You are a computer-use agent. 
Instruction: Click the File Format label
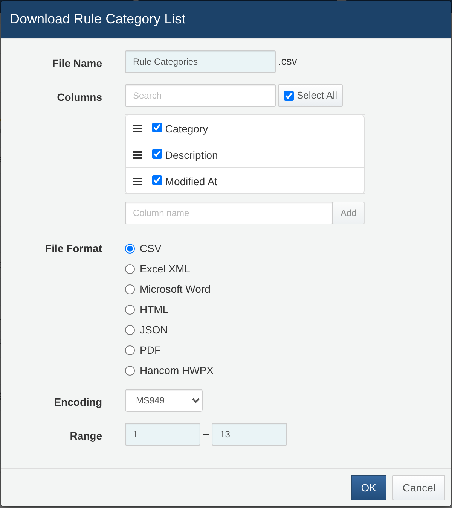click(x=73, y=249)
